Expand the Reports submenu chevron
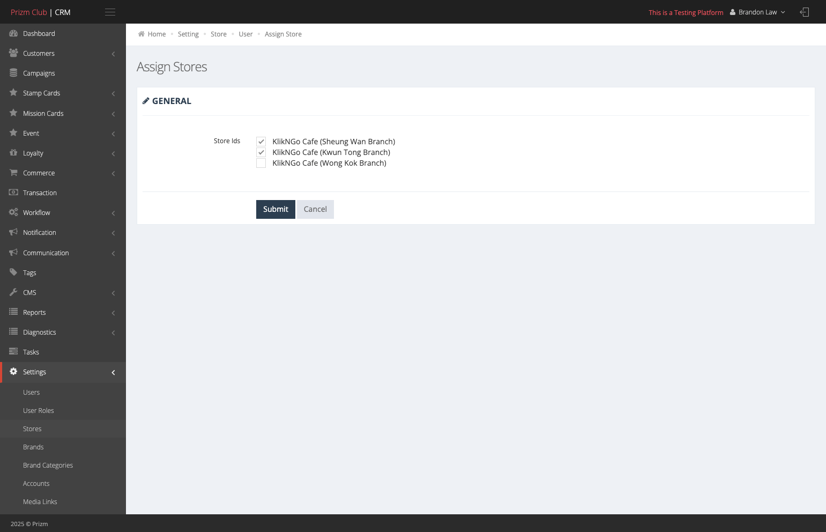This screenshot has width=826, height=532. pyautogui.click(x=113, y=313)
